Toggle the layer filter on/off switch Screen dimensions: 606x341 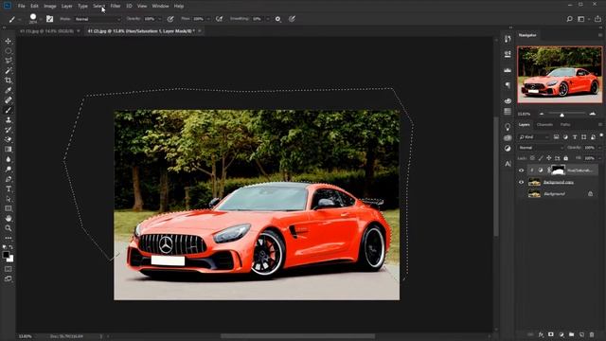point(601,135)
